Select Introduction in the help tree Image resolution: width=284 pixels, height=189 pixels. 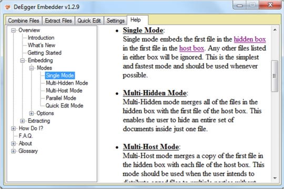click(41, 38)
